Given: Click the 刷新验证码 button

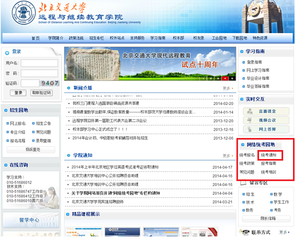Looking at the screenshot, I should [x=41, y=93].
